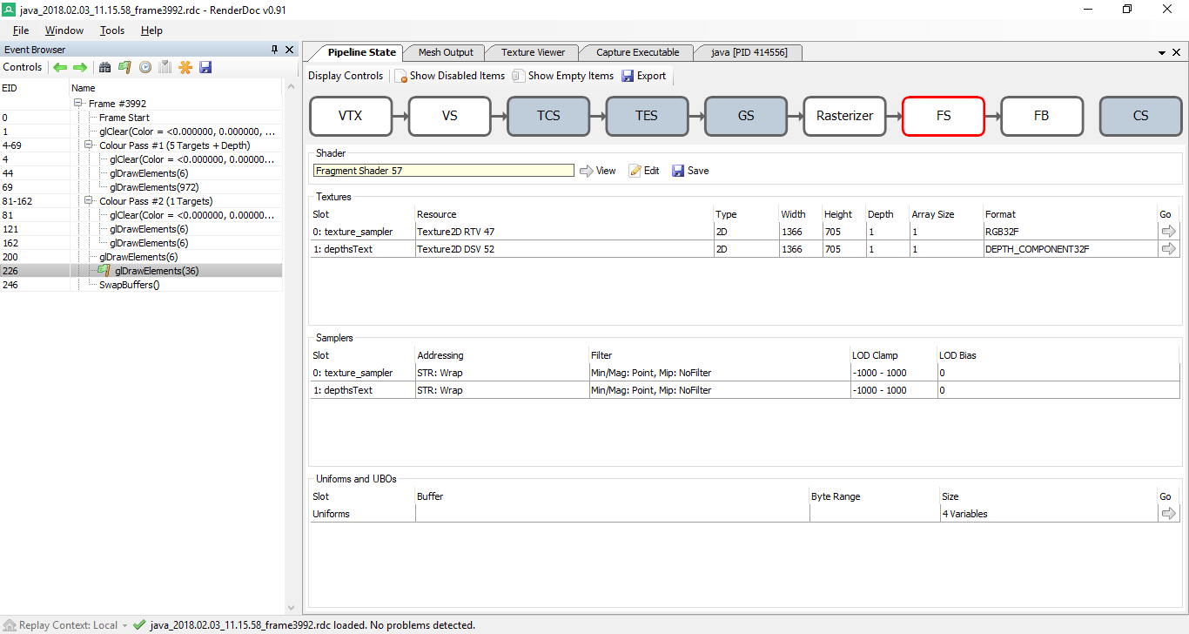Click the clock timing icon in Event Browser
The height and width of the screenshot is (634, 1189).
point(145,67)
